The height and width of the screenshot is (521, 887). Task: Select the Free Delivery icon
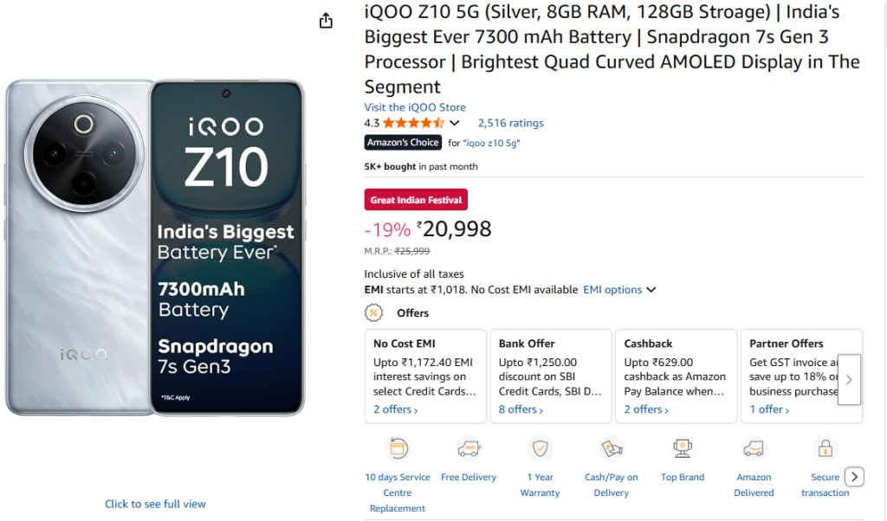coord(469,447)
